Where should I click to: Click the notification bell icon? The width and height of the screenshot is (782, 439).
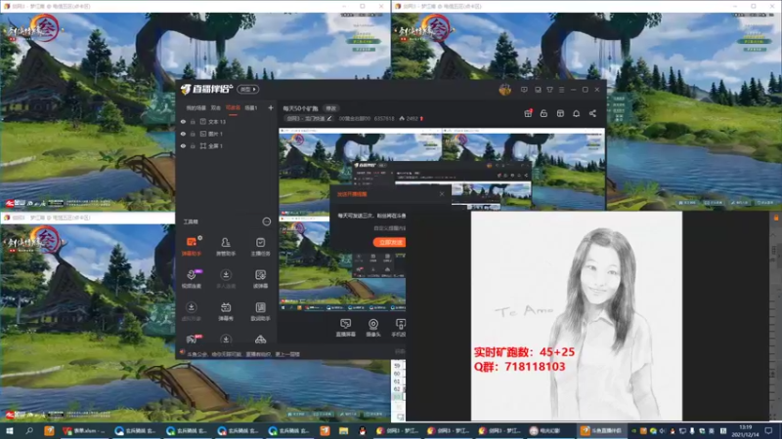click(576, 113)
